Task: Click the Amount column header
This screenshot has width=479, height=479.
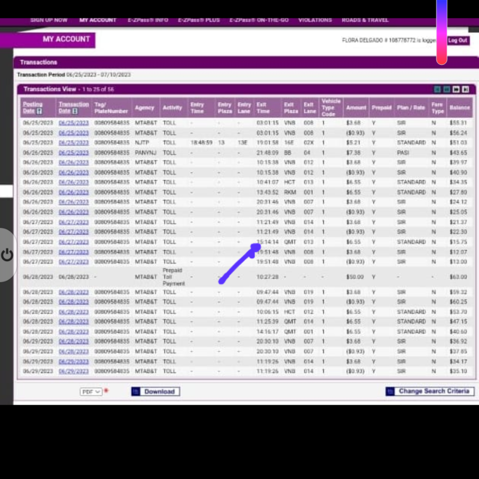Action: pyautogui.click(x=356, y=108)
